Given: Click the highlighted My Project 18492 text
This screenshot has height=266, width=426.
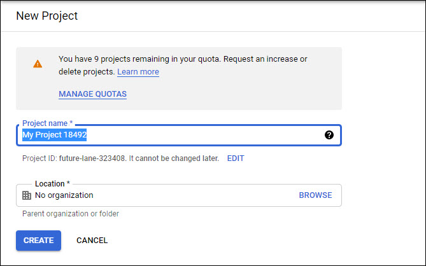Looking at the screenshot, I should [x=54, y=135].
